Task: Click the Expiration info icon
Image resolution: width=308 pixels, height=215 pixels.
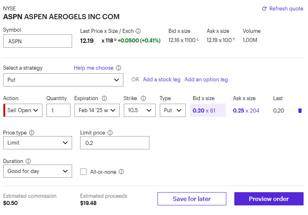Action: pos(104,98)
